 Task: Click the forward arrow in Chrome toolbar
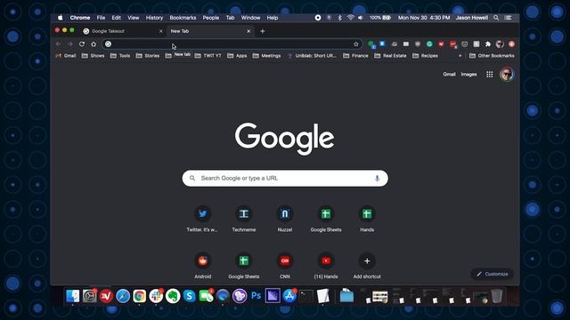(70, 44)
